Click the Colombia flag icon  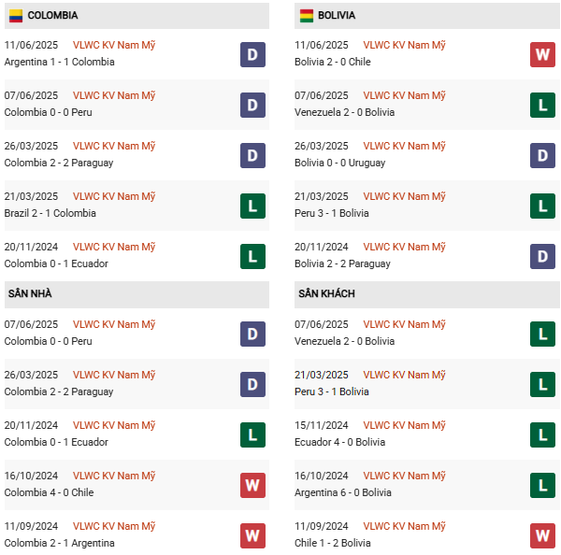click(x=15, y=16)
